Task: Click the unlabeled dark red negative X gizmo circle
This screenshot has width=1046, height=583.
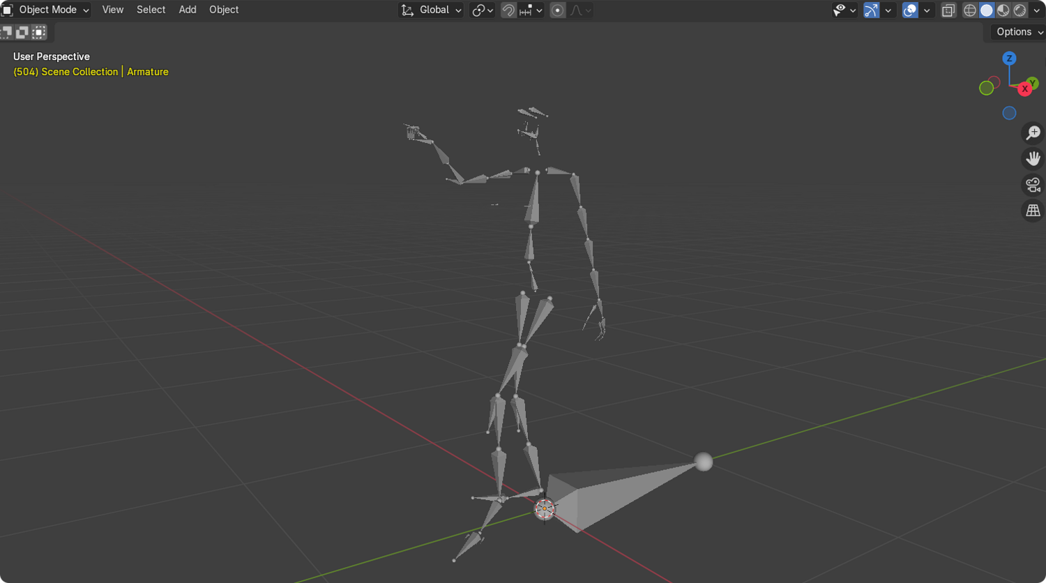Action: tap(994, 82)
